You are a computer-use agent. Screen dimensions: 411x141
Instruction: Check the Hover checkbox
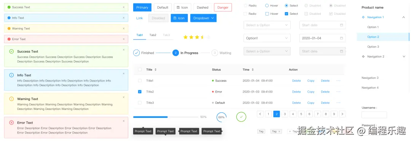[x=267, y=14]
